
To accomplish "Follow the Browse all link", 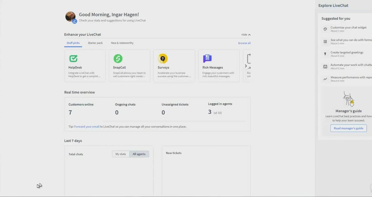I will tap(244, 43).
